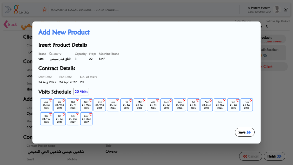
Task: Click the X on Jul 24, Fri 2026 visit
Action: (198, 101)
